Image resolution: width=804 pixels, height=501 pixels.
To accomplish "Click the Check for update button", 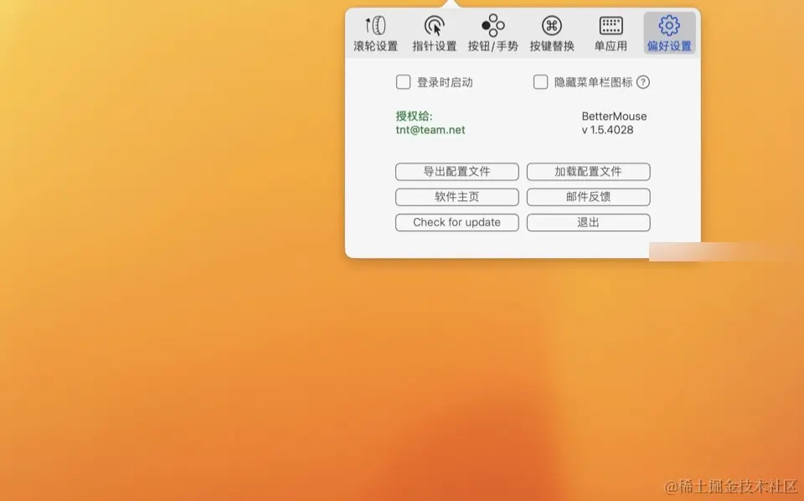I will pyautogui.click(x=457, y=222).
